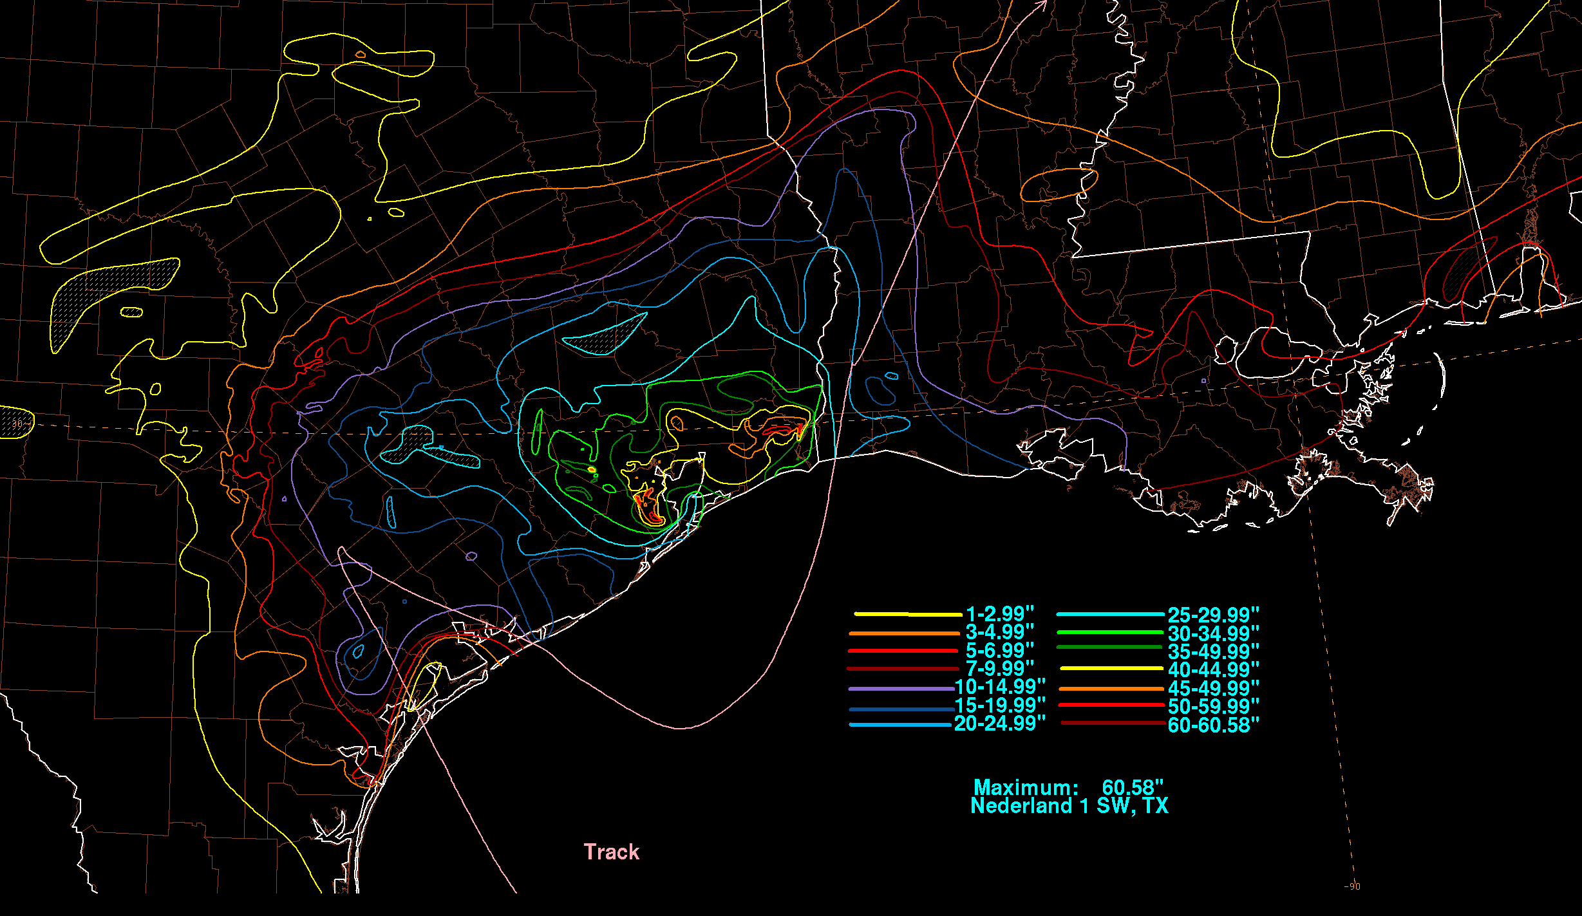Click the 10-14.99" legend label
The height and width of the screenshot is (916, 1582).
1000,687
